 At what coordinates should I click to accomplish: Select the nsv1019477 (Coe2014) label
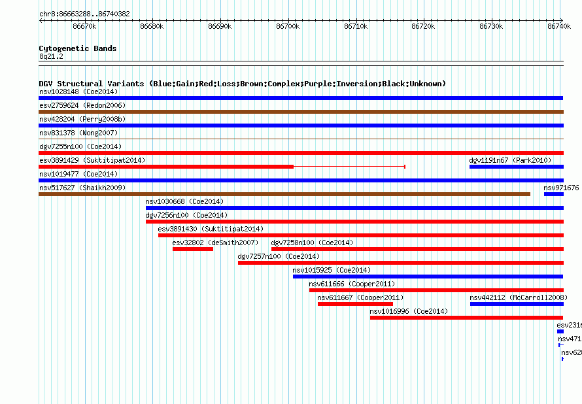coord(78,174)
